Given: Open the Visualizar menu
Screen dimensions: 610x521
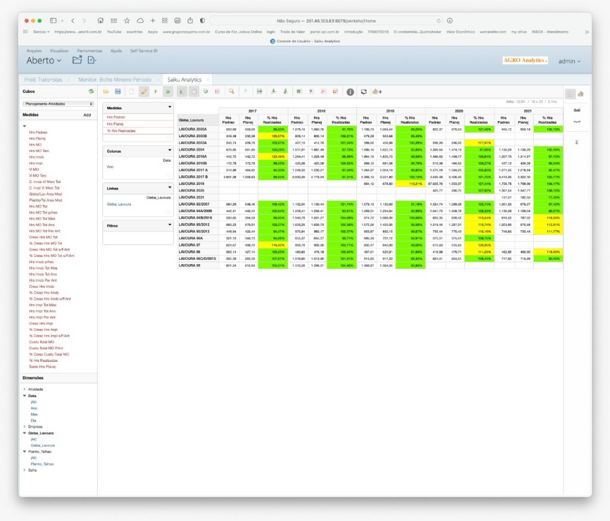Looking at the screenshot, I should [x=59, y=51].
